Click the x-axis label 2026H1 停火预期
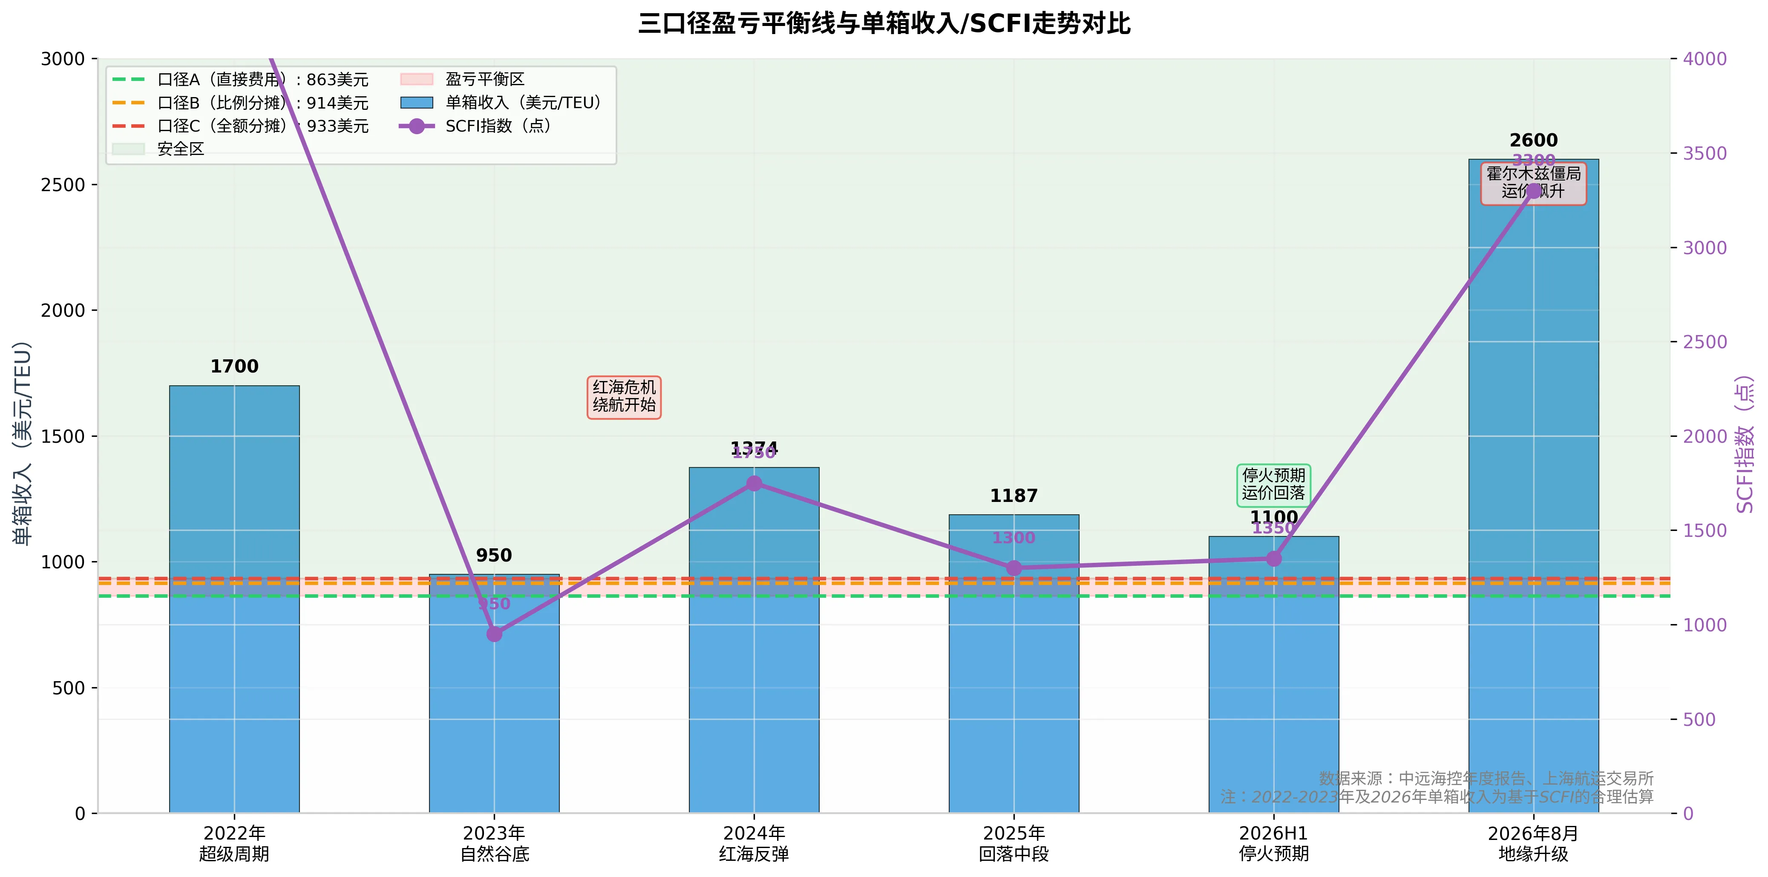The width and height of the screenshot is (1768, 877). pos(1274,844)
